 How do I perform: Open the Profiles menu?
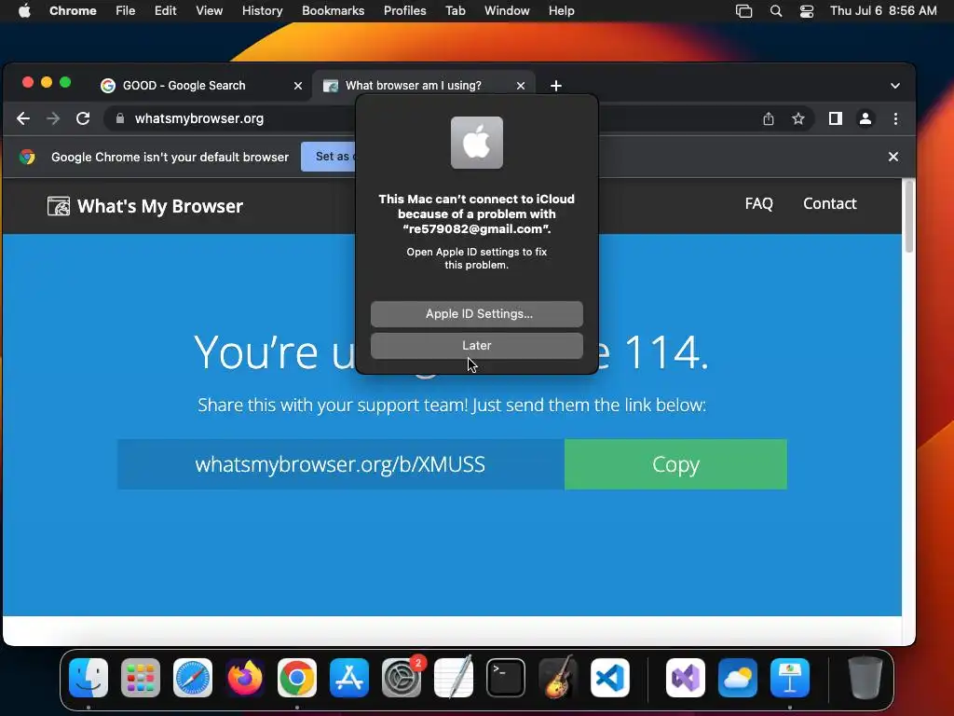pyautogui.click(x=404, y=11)
